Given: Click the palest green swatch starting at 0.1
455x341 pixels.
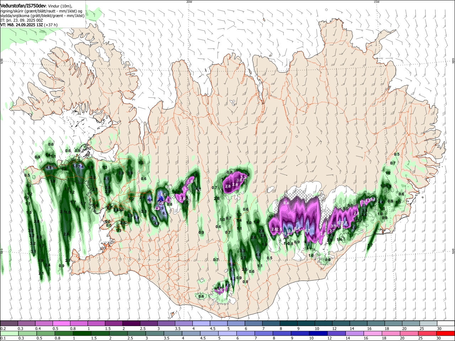Looking at the screenshot, I should (9, 333).
